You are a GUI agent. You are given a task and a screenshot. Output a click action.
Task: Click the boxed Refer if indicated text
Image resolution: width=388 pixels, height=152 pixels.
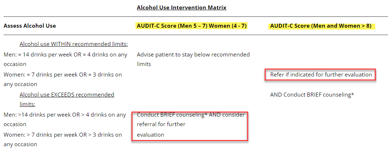[x=321, y=75]
